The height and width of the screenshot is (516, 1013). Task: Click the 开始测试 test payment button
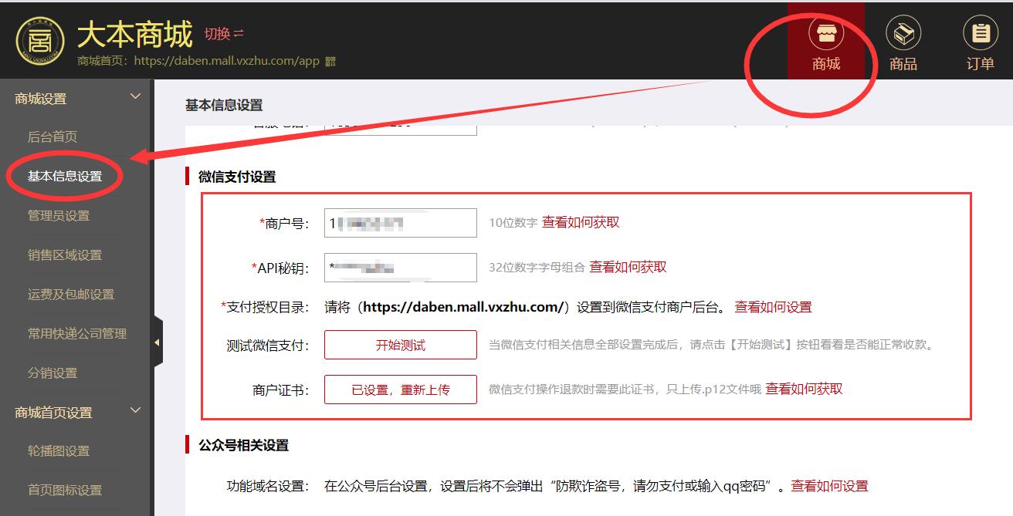tap(400, 344)
